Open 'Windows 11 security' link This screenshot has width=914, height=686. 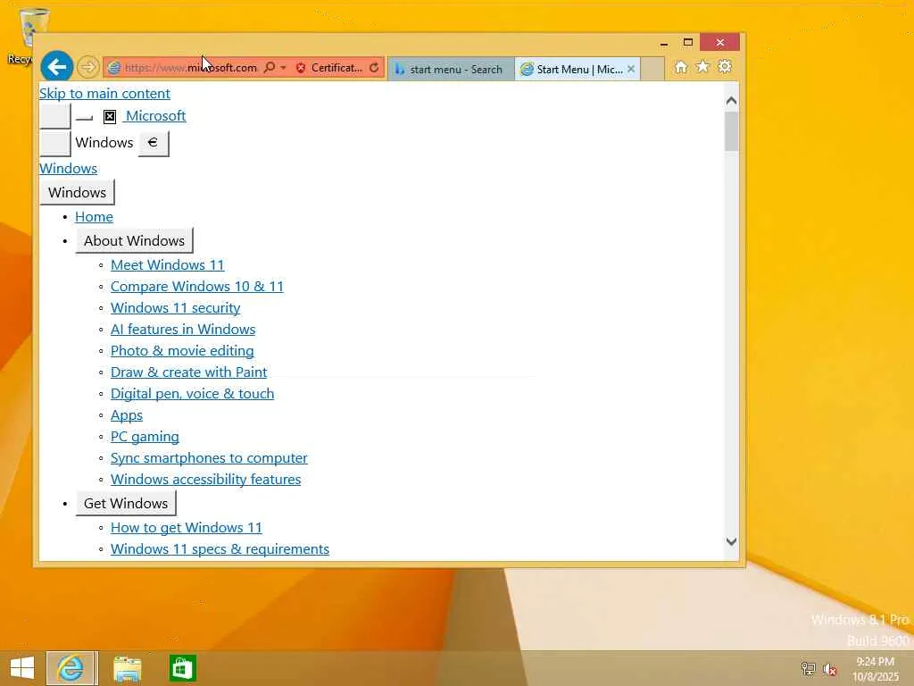[176, 308]
